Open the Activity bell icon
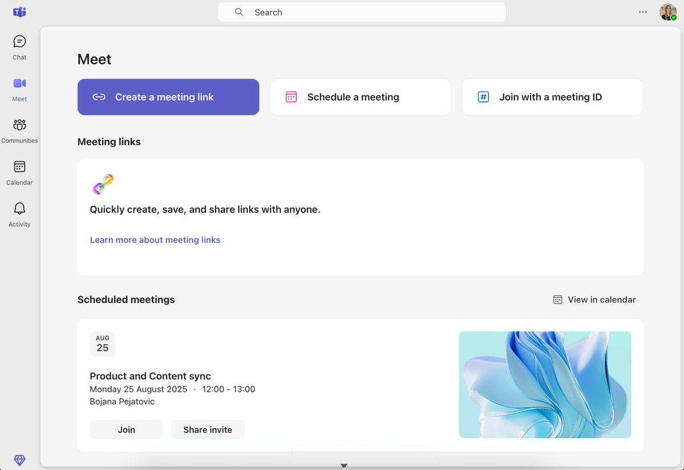Screen dimensions: 684x470 click(19, 209)
